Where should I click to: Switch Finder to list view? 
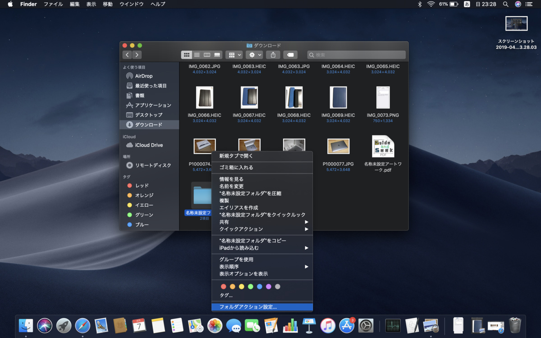pyautogui.click(x=197, y=55)
